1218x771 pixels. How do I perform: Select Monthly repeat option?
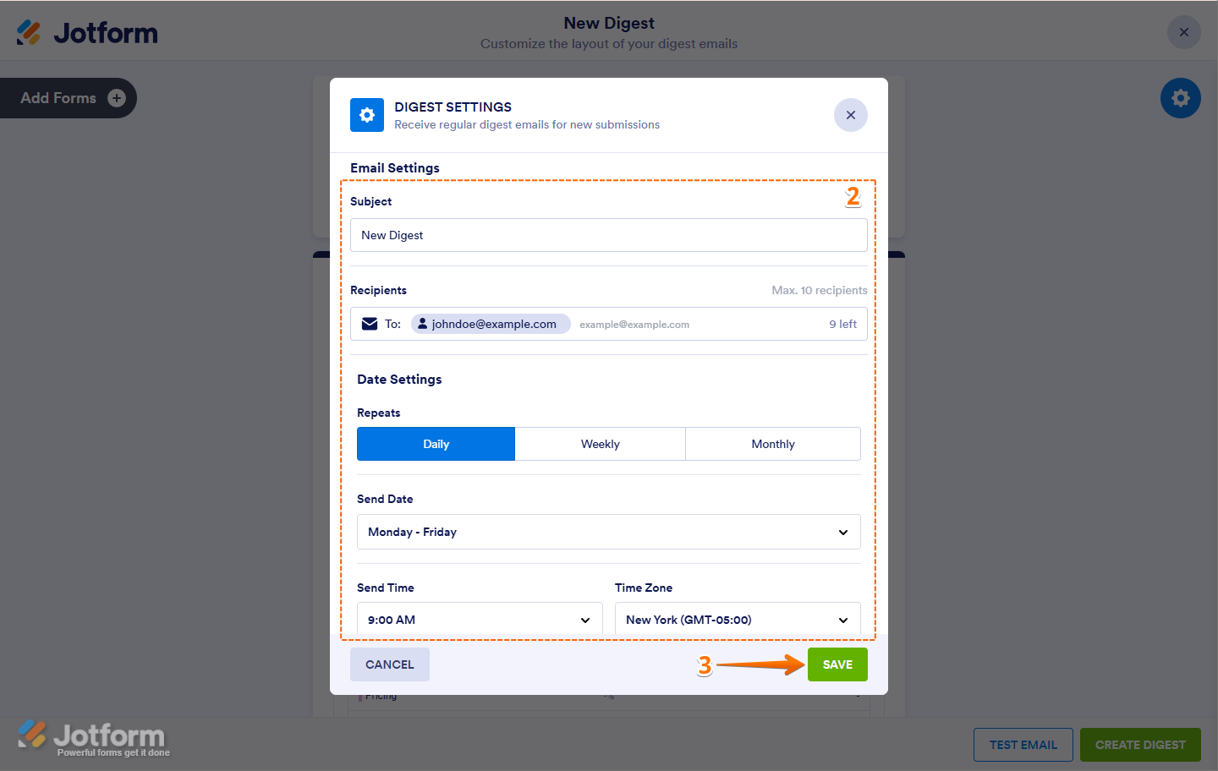click(772, 444)
